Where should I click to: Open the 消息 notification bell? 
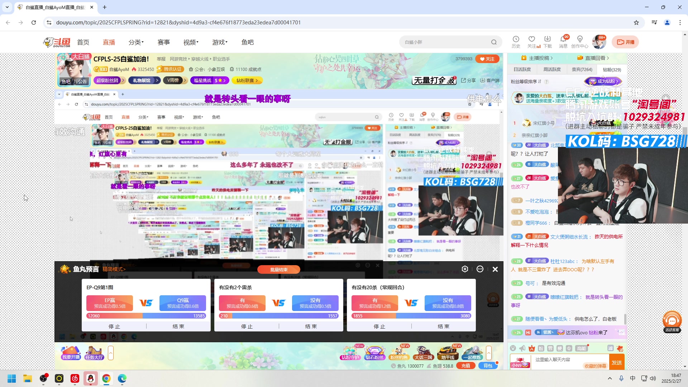(x=563, y=39)
